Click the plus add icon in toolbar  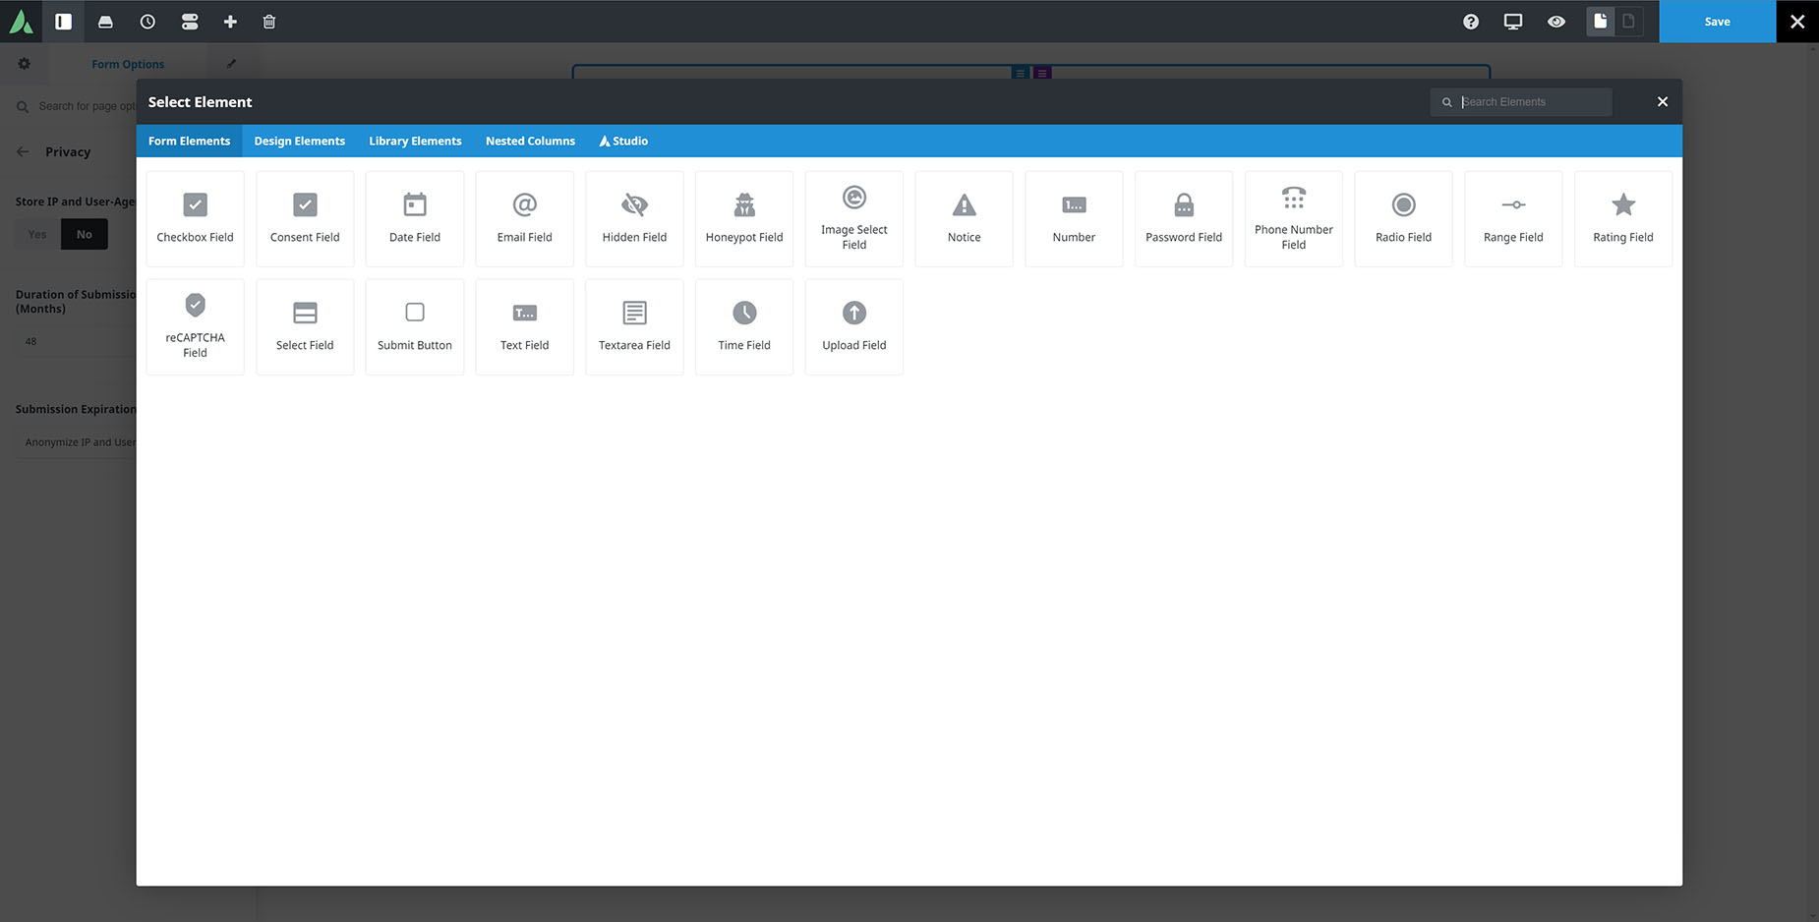coord(230,22)
